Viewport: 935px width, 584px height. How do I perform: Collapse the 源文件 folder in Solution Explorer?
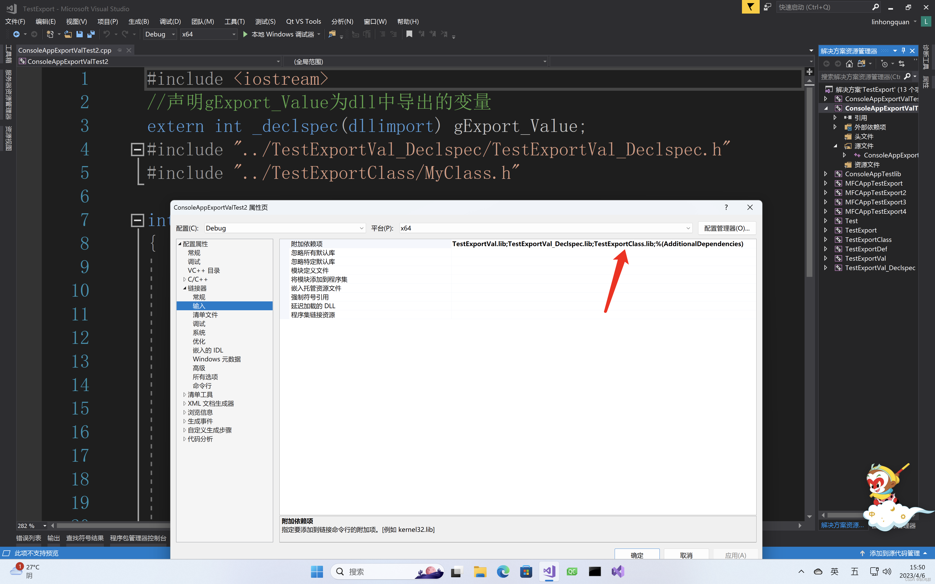(835, 146)
